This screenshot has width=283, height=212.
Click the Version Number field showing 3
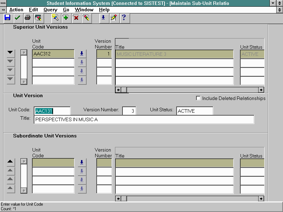129,111
